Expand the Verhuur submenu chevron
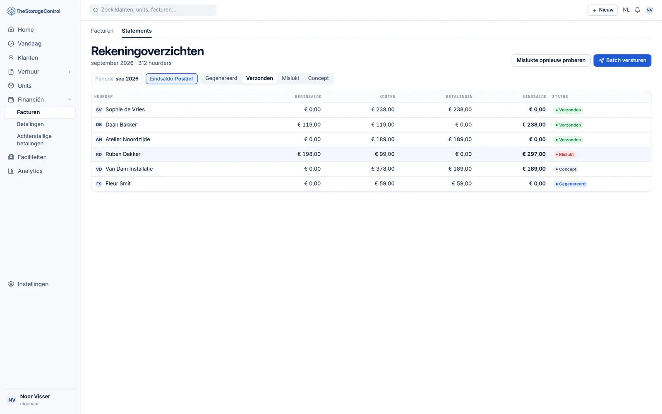 coord(70,72)
